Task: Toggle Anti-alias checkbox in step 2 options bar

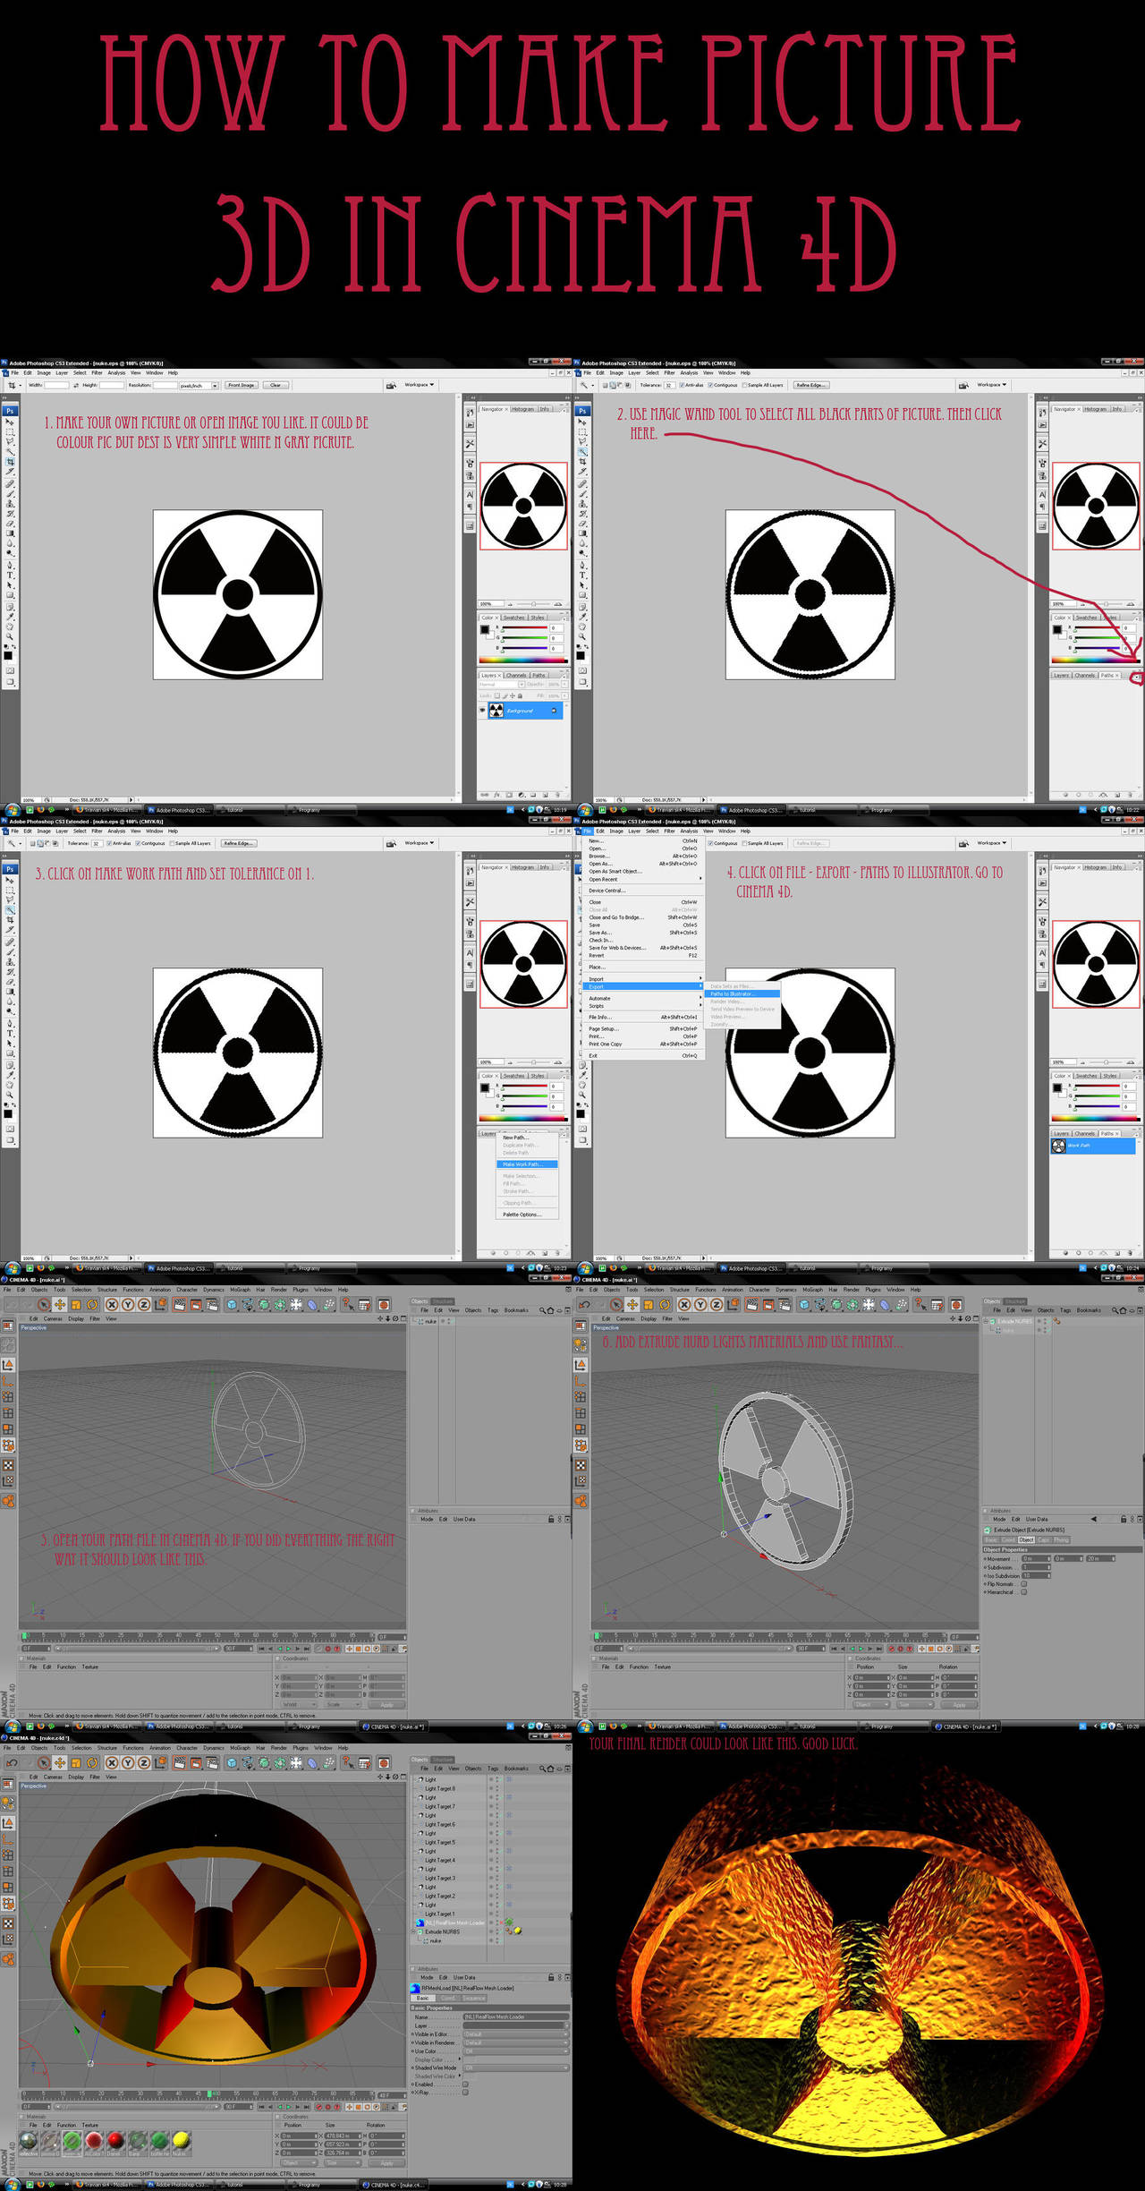Action: pos(682,385)
